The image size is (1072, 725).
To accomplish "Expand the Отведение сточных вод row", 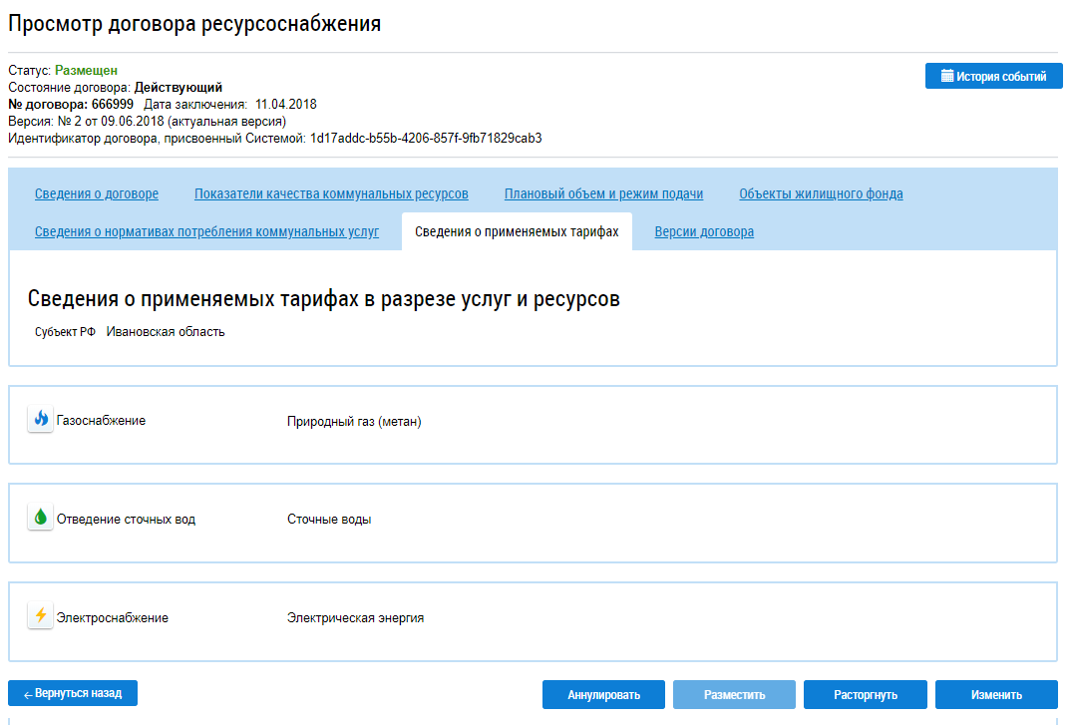I will coord(126,520).
